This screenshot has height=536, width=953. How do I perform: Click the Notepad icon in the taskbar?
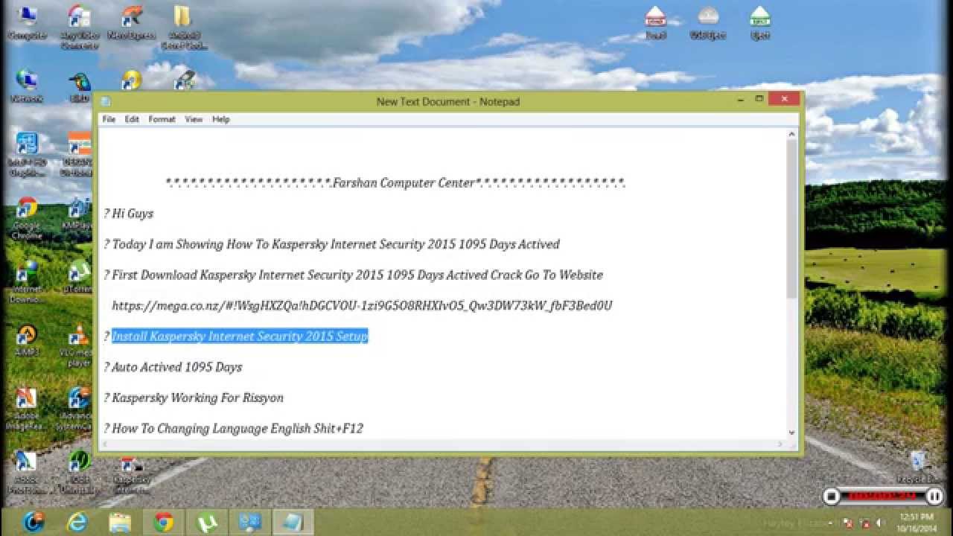tap(293, 522)
